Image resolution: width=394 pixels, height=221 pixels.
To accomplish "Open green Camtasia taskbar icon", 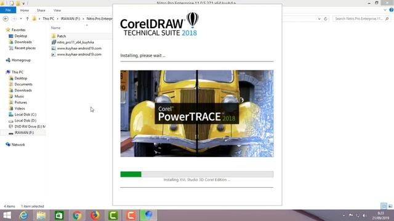I will click(x=113, y=215).
